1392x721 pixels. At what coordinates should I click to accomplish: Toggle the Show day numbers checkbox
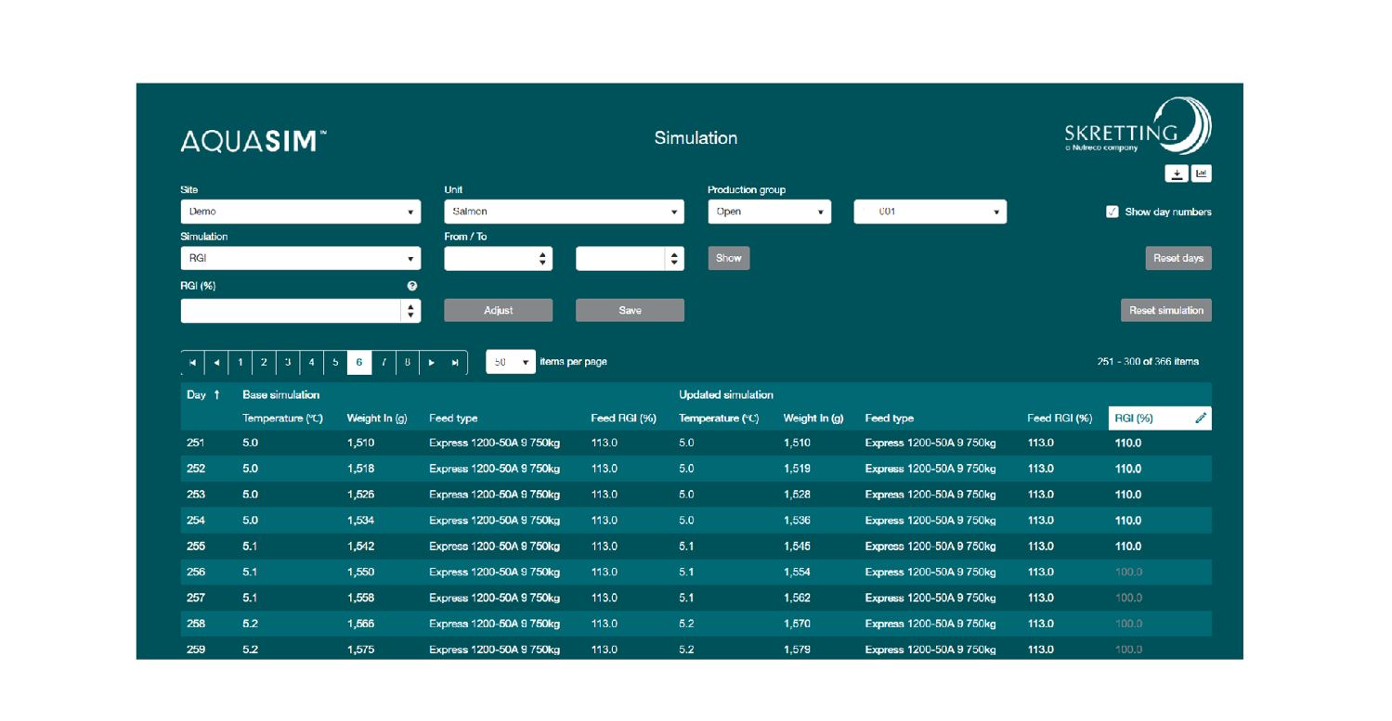(1112, 212)
